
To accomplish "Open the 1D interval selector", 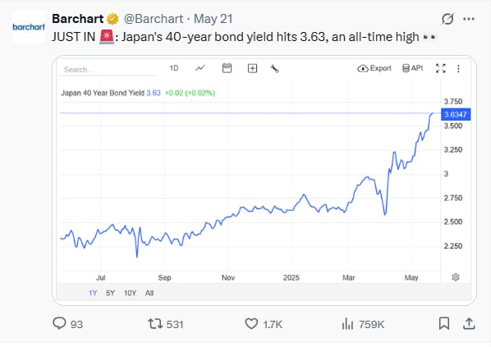I will tap(174, 68).
